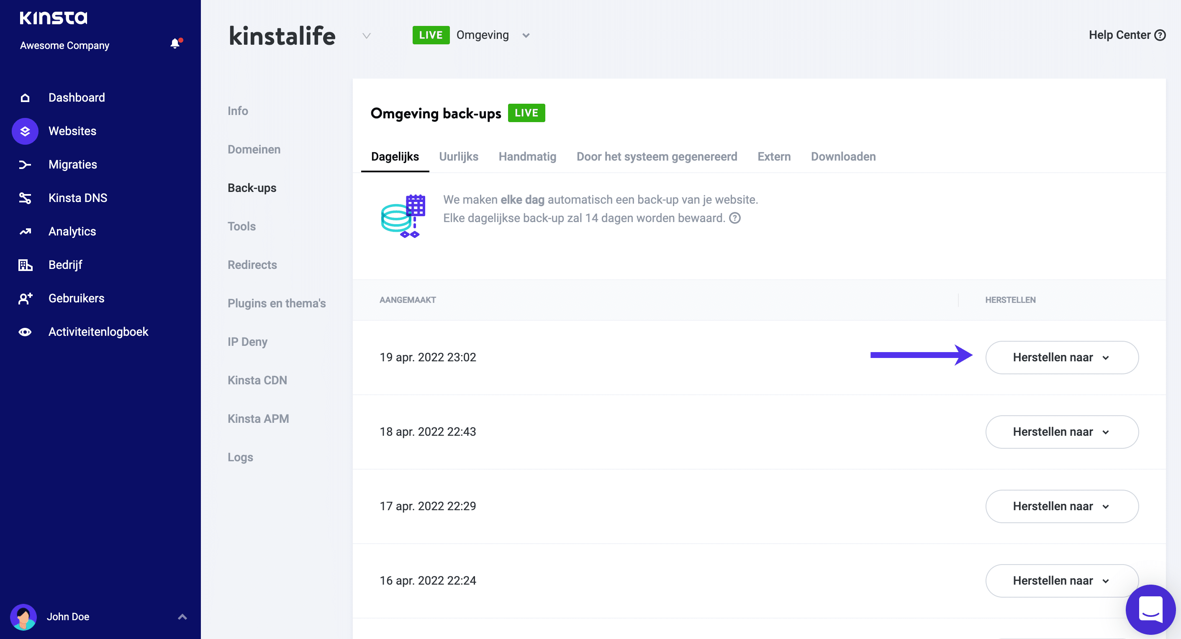Open Websites in sidebar
Viewport: 1181px width, 639px height.
tap(72, 131)
